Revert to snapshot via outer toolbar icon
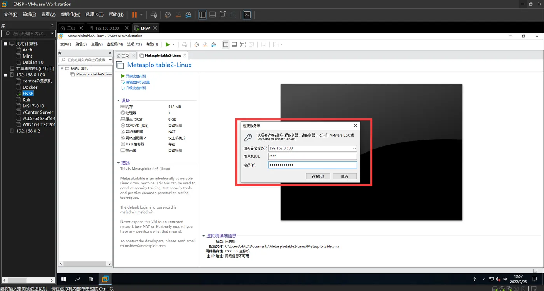The width and height of the screenshot is (544, 291). (178, 14)
